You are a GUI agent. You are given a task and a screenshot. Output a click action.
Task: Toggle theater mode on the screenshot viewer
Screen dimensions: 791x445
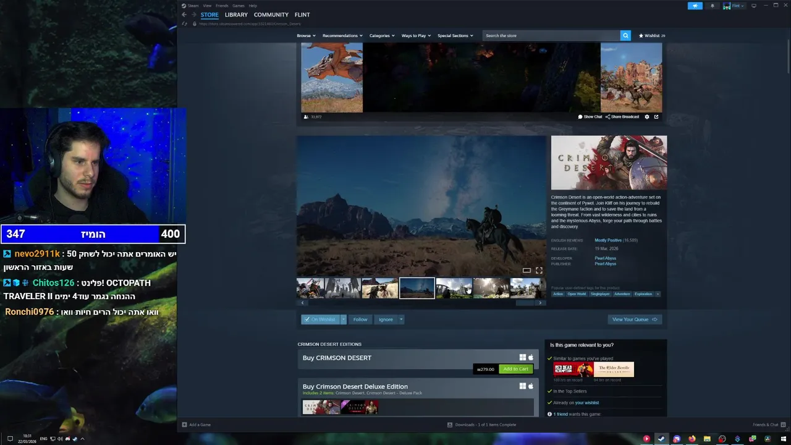point(527,270)
